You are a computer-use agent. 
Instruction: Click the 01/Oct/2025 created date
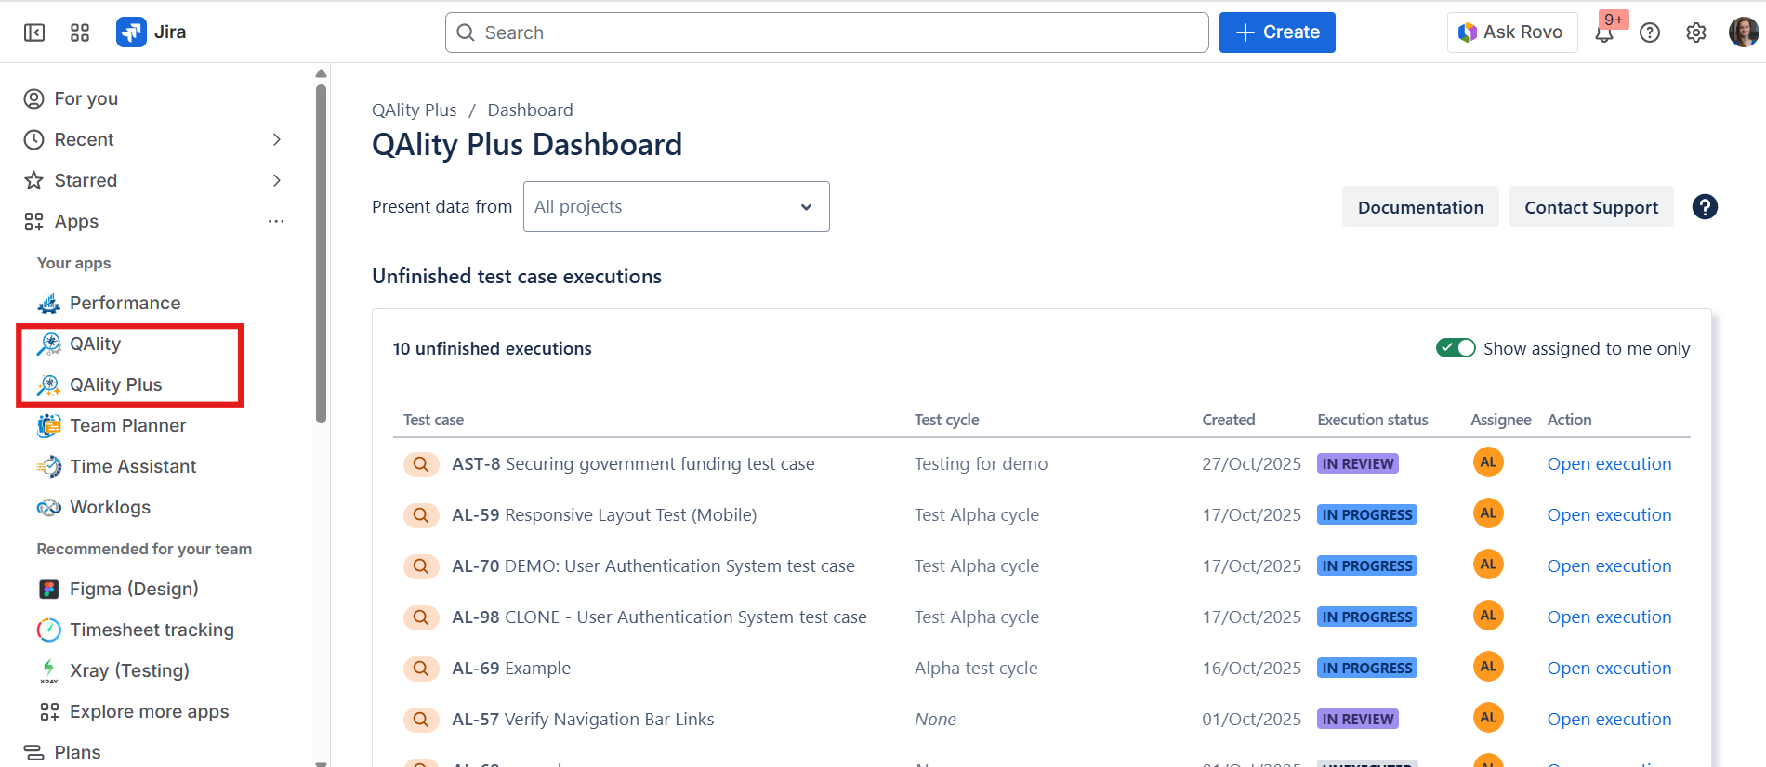(x=1251, y=719)
